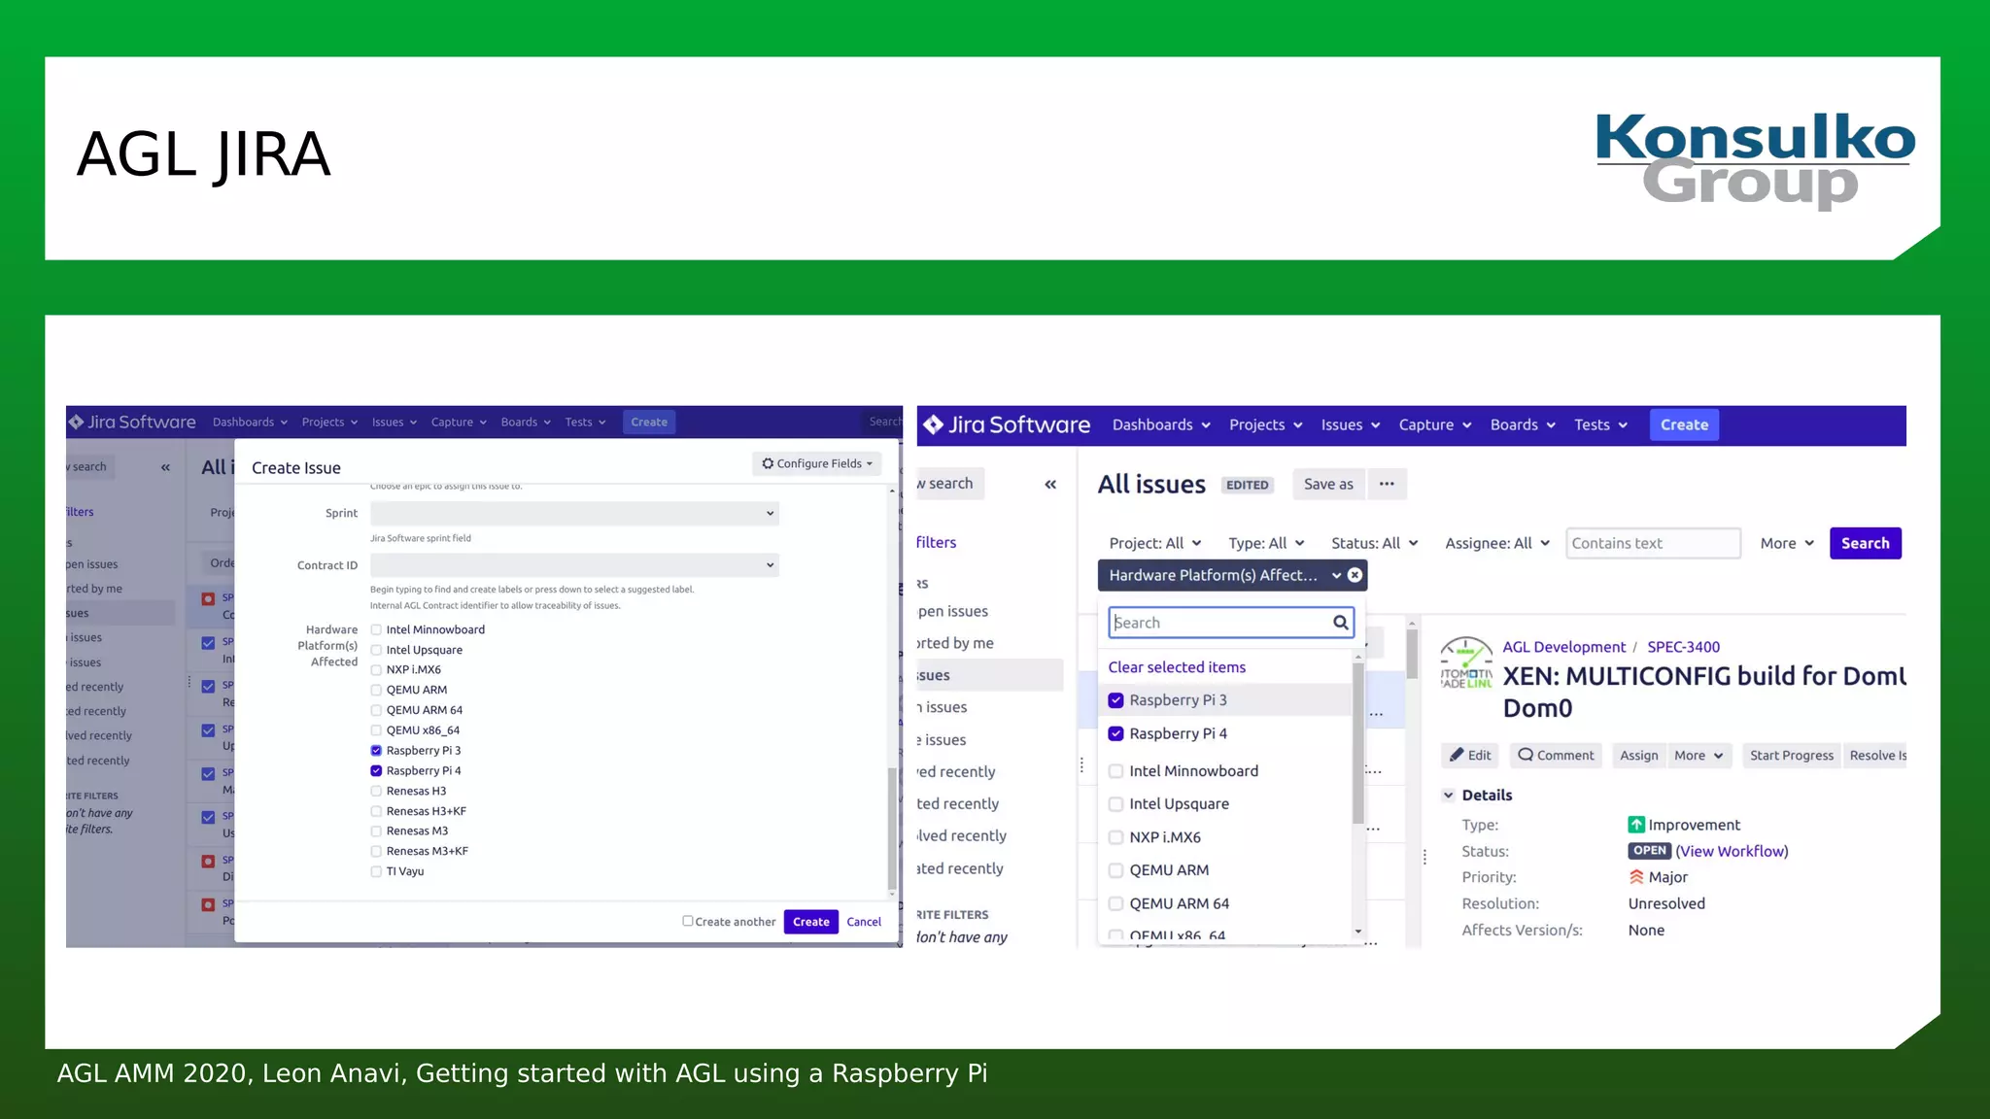Screen dimensions: 1990x1119
Task: Check Intel Minnowboard in the filter dropdown
Action: 1115,771
